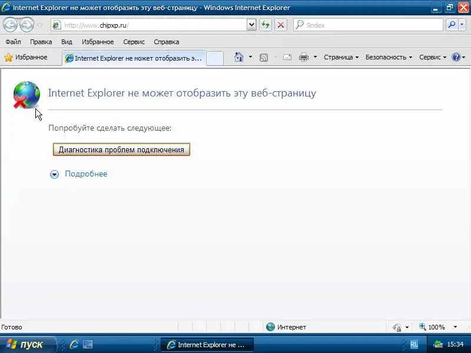Go back with the Back arrow button

pos(11,25)
